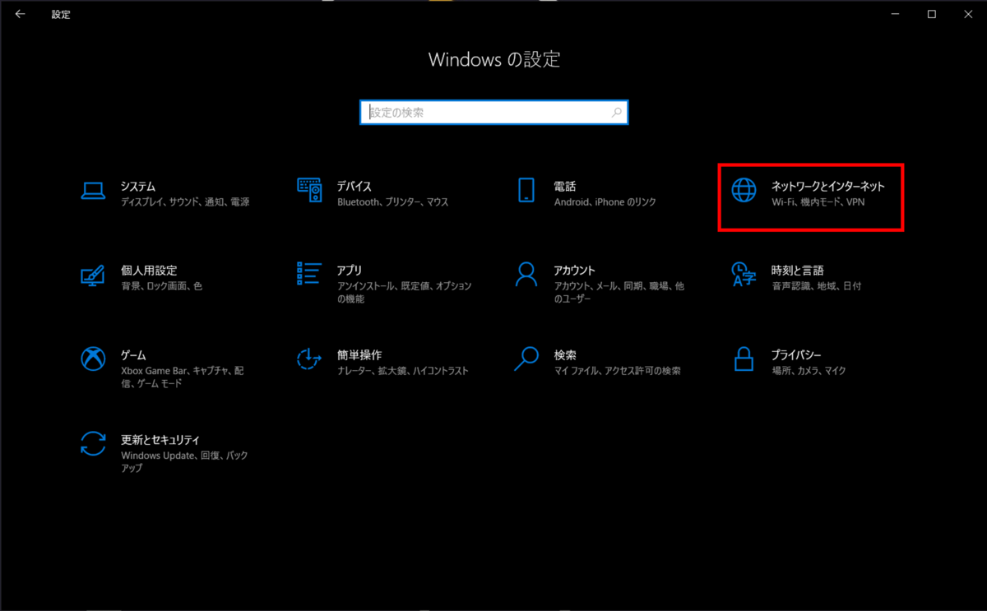Click the ネットワークとインターネット globe icon

pos(744,192)
